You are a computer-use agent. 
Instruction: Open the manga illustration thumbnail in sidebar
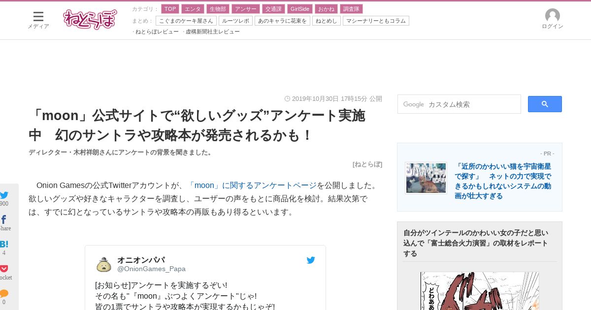pos(480,291)
